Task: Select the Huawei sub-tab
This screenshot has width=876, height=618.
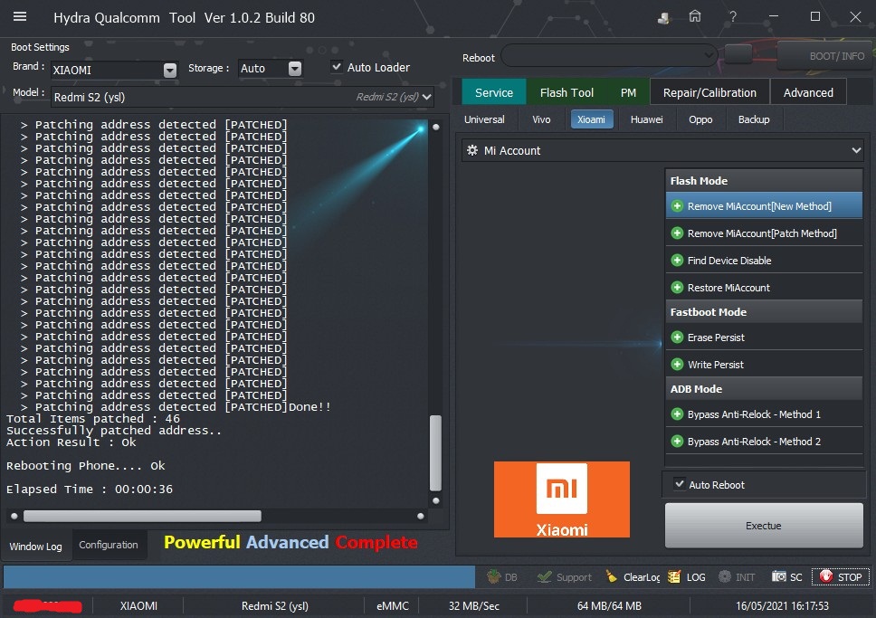Action: [x=646, y=119]
